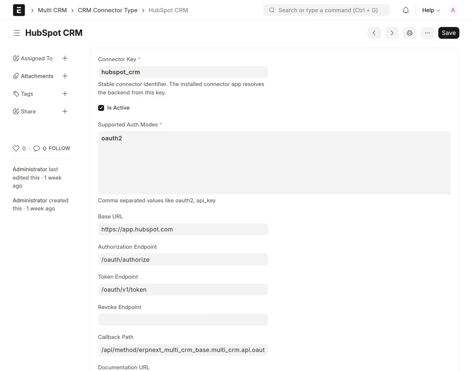Navigate to Multi CRM breadcrumb
Image resolution: width=472 pixels, height=371 pixels.
click(x=52, y=10)
